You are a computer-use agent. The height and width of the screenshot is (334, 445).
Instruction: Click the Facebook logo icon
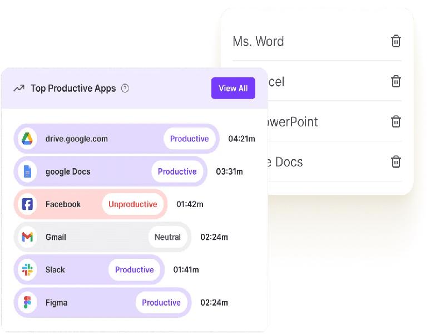tap(27, 204)
